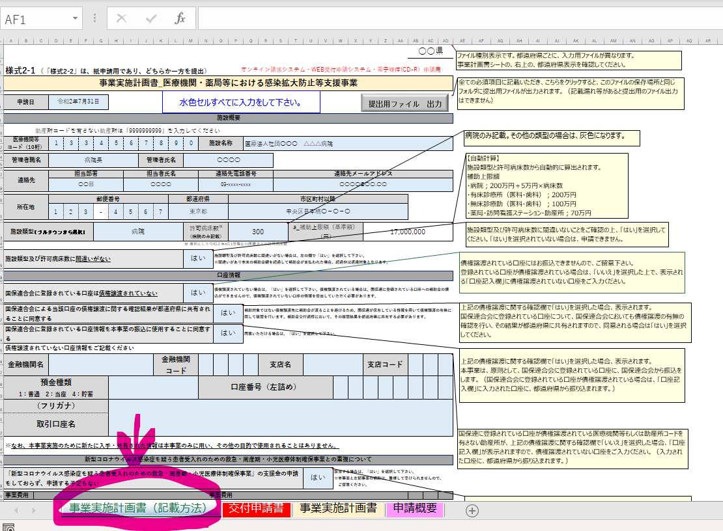Expand the Name Box dropdown arrow
This screenshot has width=723, height=531.
[x=75, y=18]
